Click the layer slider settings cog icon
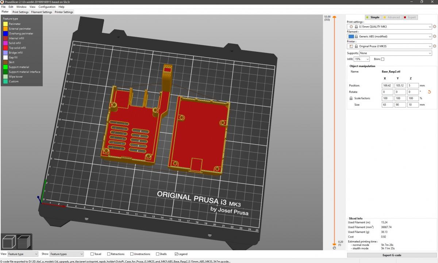Screen dimensions: 438x263 [334, 248]
